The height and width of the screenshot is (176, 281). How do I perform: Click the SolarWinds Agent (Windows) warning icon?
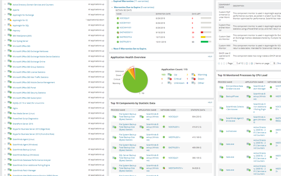coord(10,144)
